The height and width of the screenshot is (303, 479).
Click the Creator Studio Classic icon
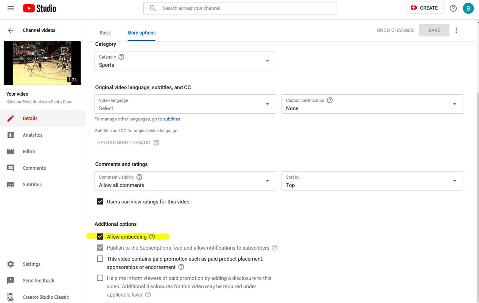11,297
